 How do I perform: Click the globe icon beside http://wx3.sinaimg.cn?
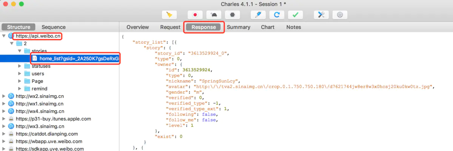pyautogui.click(x=11, y=126)
